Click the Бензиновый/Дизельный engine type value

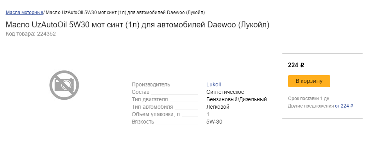236,99
